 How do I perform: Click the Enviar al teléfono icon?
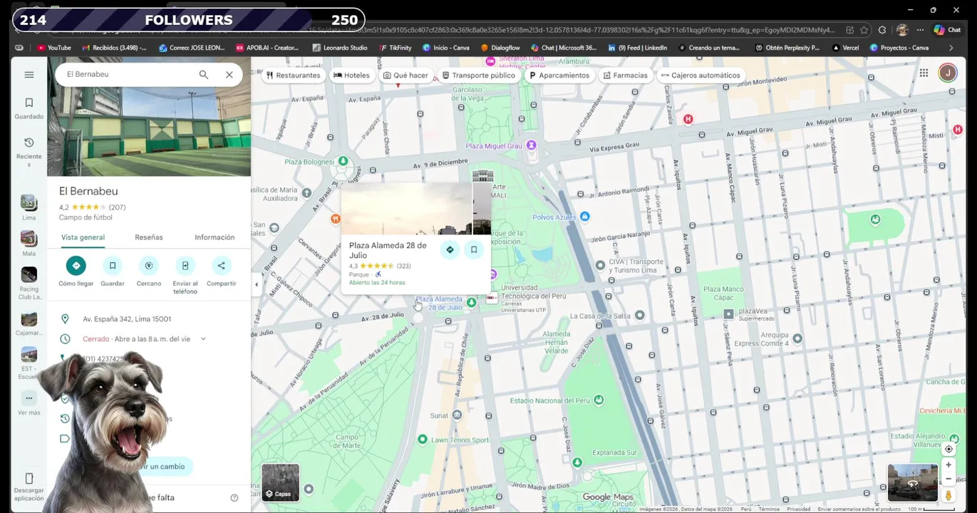185,266
